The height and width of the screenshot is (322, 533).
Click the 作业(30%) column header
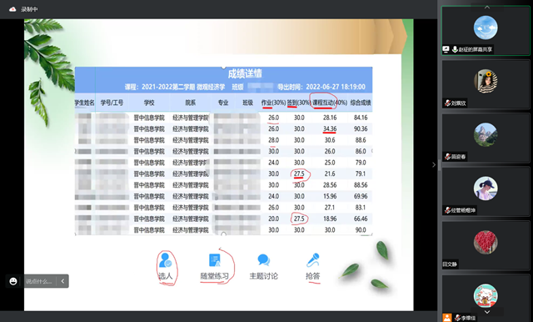click(x=273, y=103)
